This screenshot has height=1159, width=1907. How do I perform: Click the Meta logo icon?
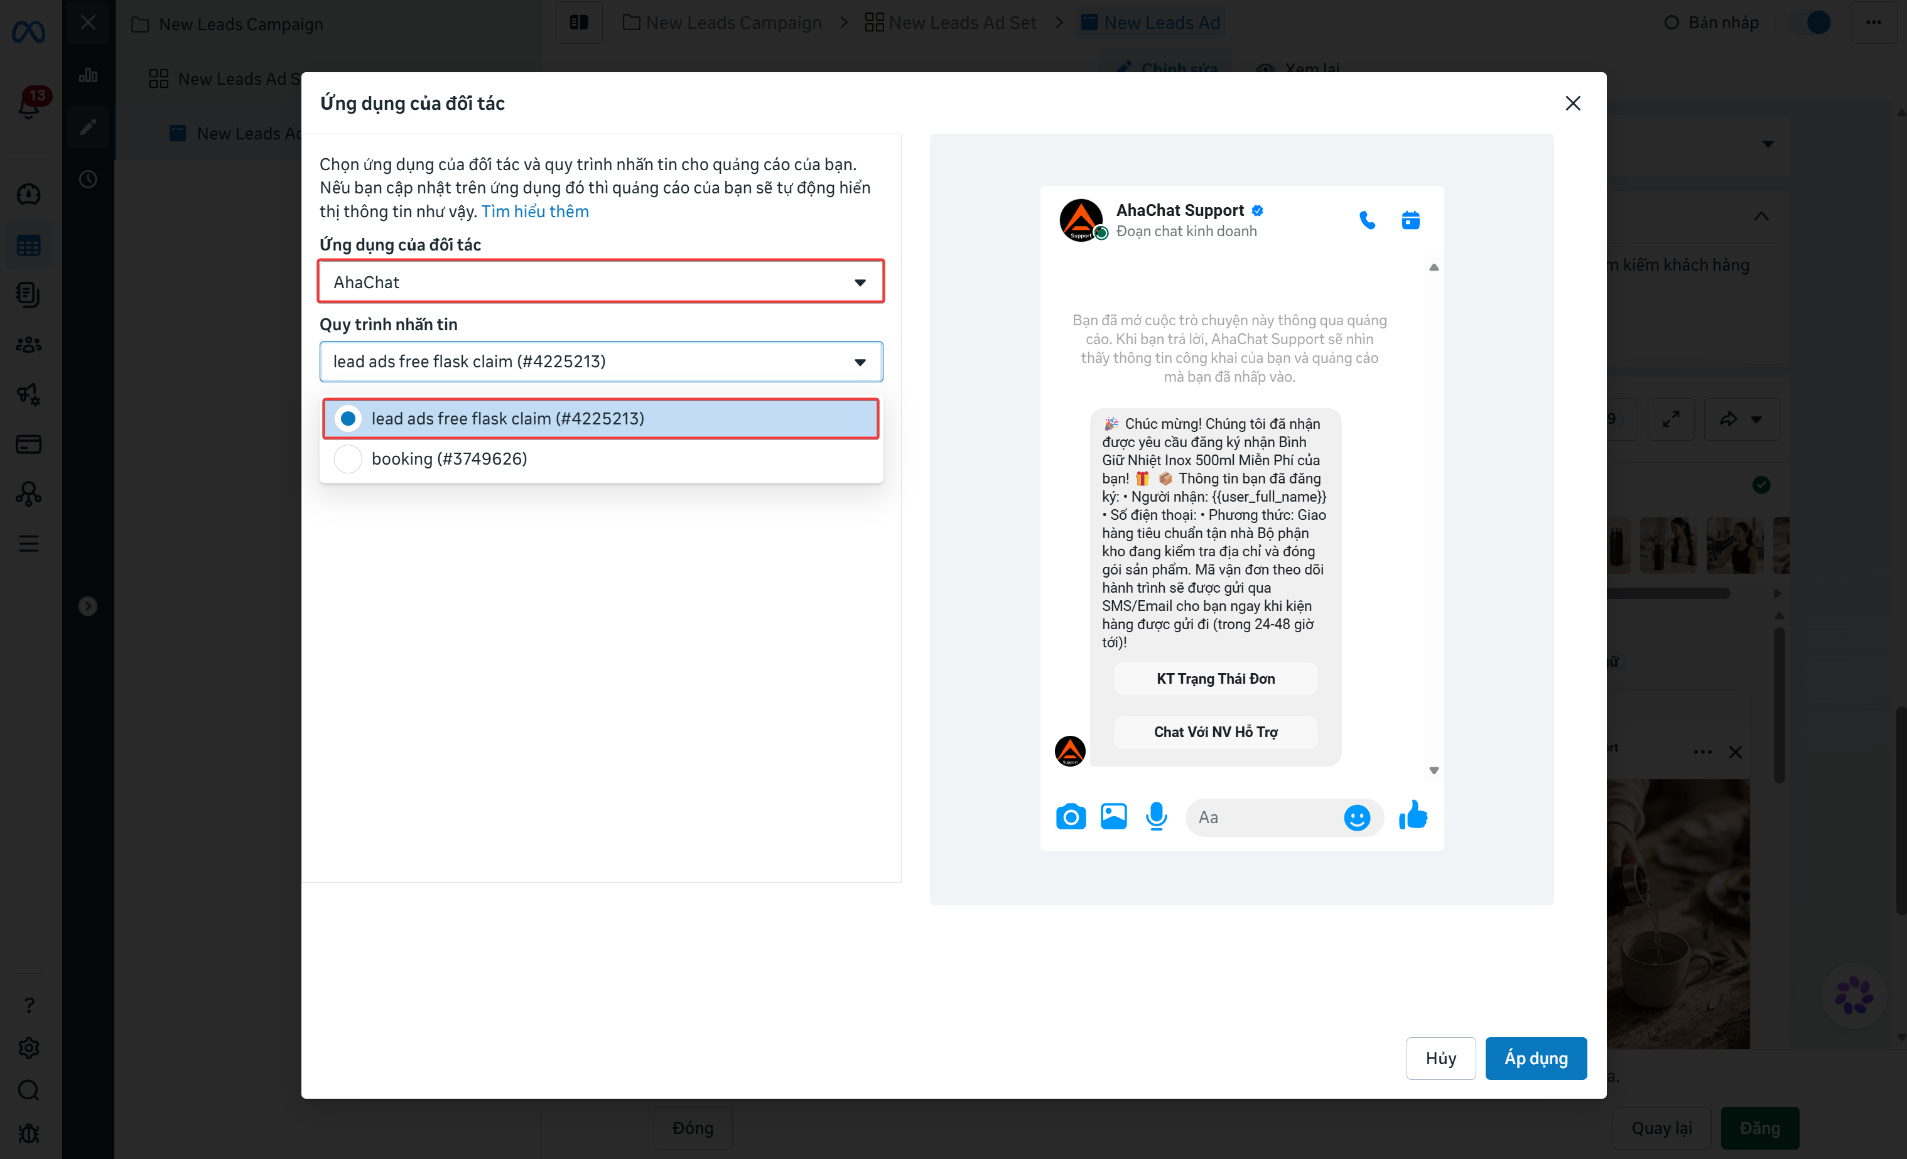click(x=29, y=31)
